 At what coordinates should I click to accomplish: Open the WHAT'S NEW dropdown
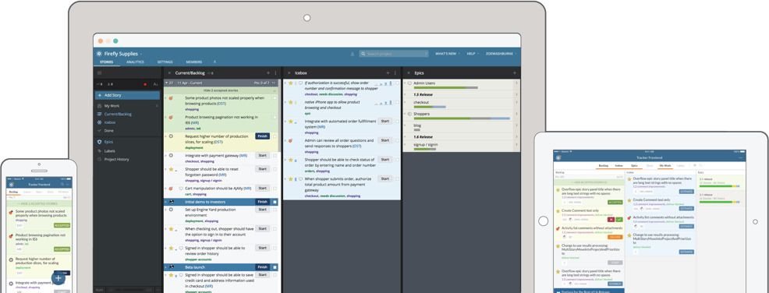(x=447, y=54)
